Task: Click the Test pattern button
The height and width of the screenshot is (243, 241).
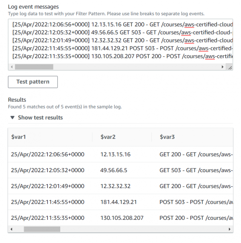Action: [33, 82]
